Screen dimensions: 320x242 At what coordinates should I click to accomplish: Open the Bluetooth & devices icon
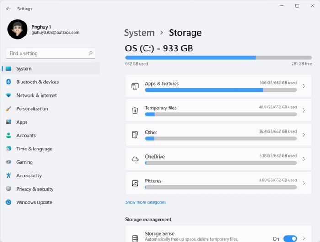9,82
